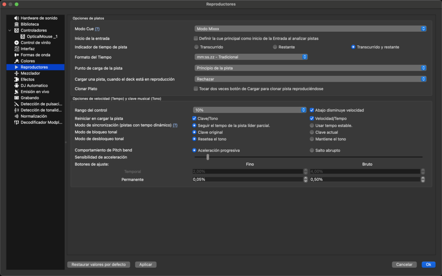This screenshot has width=442, height=276.
Task: Click Restaurar valores por defecto button
Action: (x=99, y=264)
